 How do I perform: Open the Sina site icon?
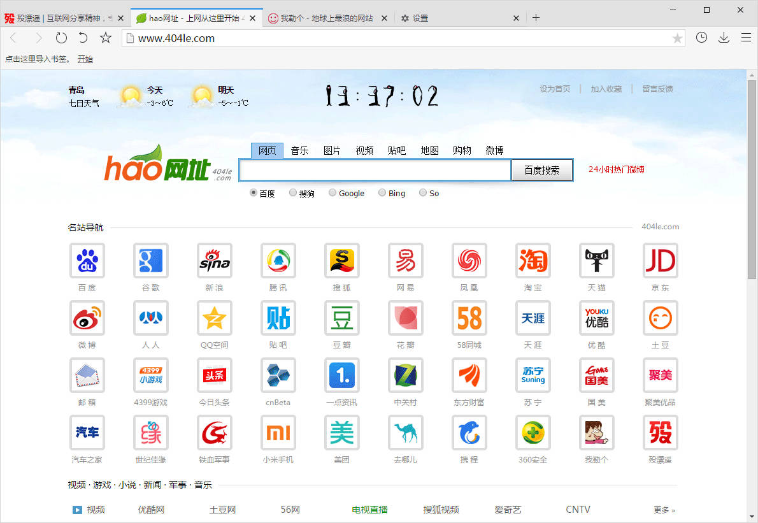[x=215, y=261]
